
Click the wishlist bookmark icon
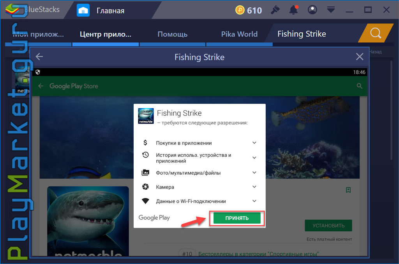click(x=348, y=190)
